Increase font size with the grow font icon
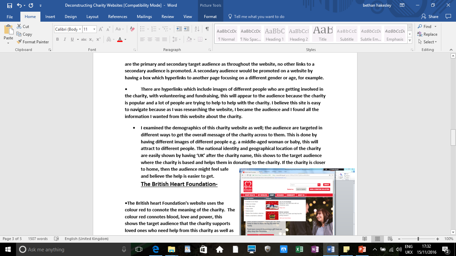 click(x=101, y=29)
